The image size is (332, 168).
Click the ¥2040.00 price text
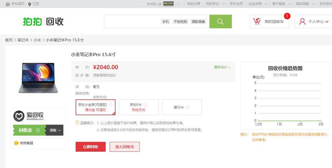tap(106, 67)
